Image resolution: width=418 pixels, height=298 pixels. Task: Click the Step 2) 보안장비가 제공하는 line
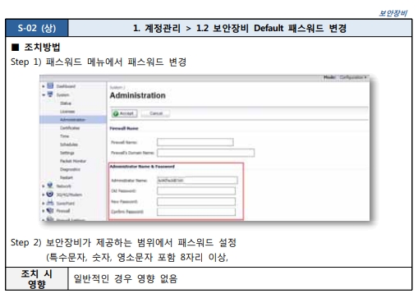(x=123, y=242)
